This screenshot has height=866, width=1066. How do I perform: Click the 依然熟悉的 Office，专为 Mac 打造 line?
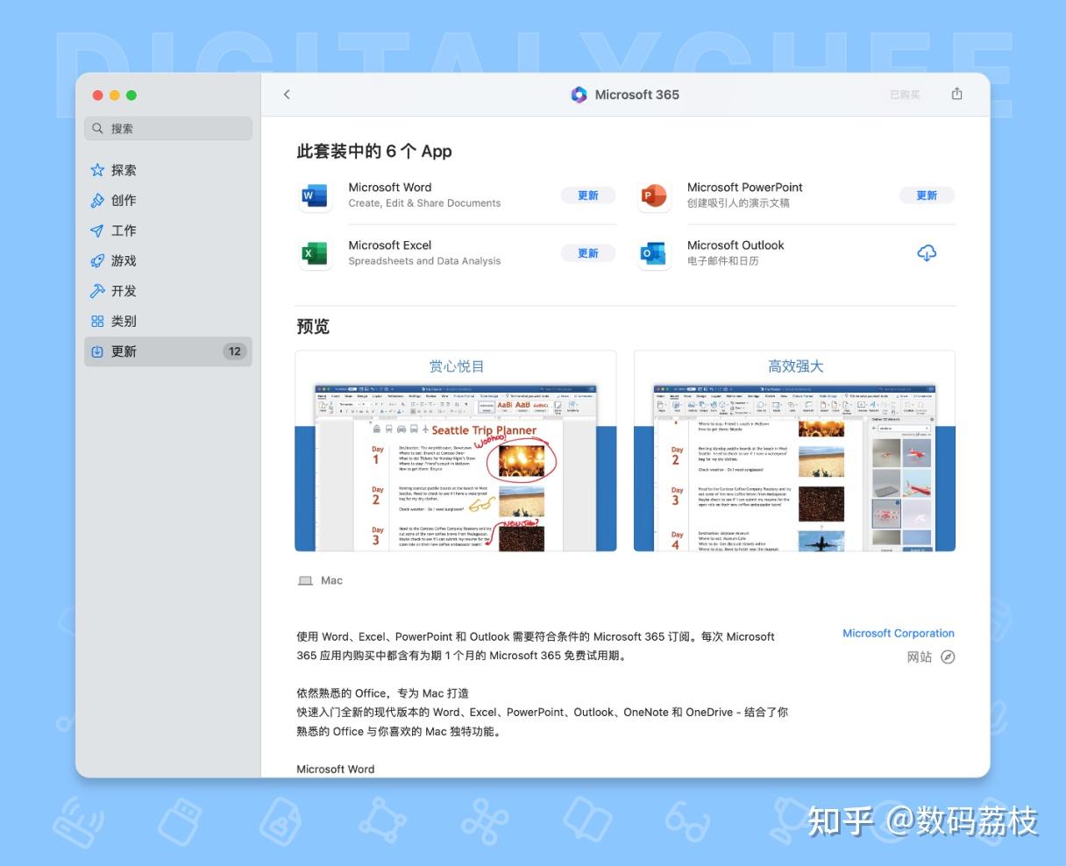(x=382, y=693)
